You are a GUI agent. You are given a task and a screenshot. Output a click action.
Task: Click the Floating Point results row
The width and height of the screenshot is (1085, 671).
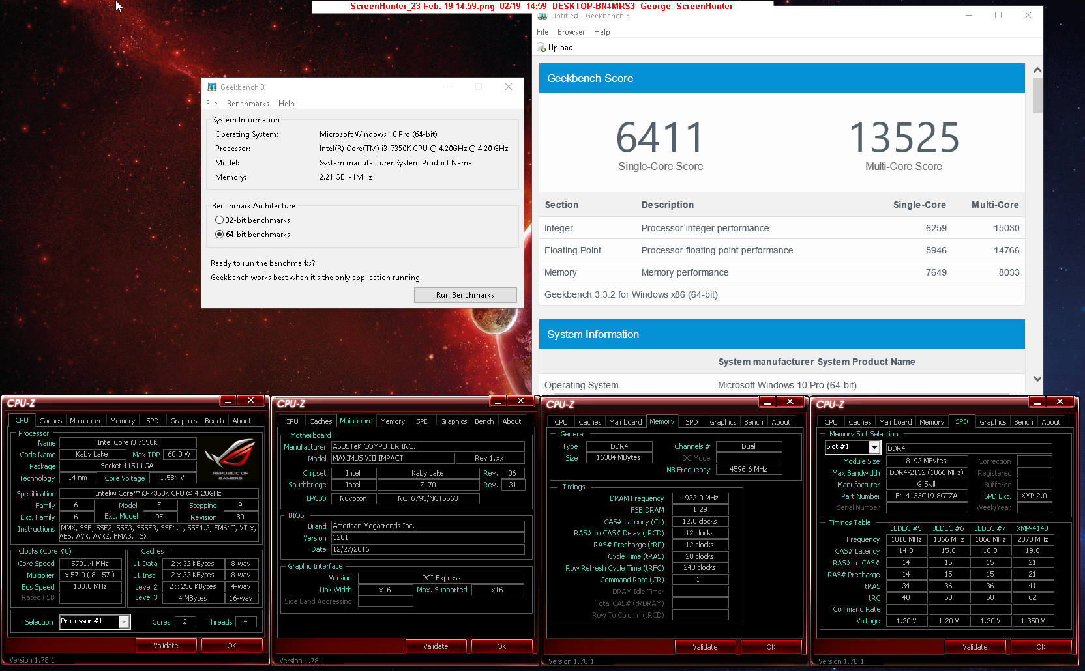(x=782, y=250)
